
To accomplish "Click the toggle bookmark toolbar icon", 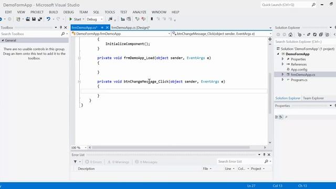I will tap(152, 19).
